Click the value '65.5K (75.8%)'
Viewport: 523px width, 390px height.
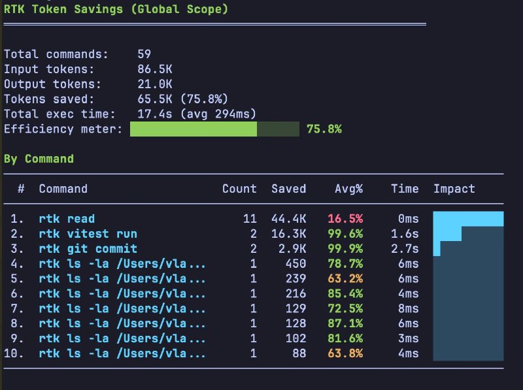click(183, 99)
